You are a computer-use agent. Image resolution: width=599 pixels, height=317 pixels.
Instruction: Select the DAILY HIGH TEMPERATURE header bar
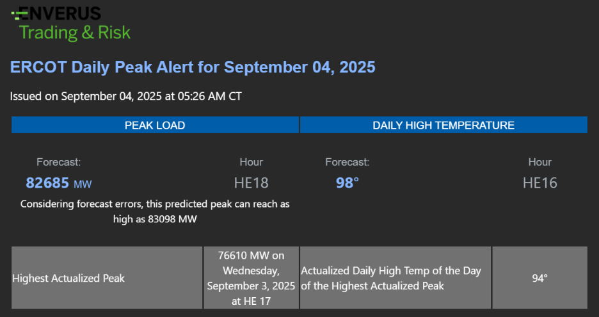pos(443,125)
